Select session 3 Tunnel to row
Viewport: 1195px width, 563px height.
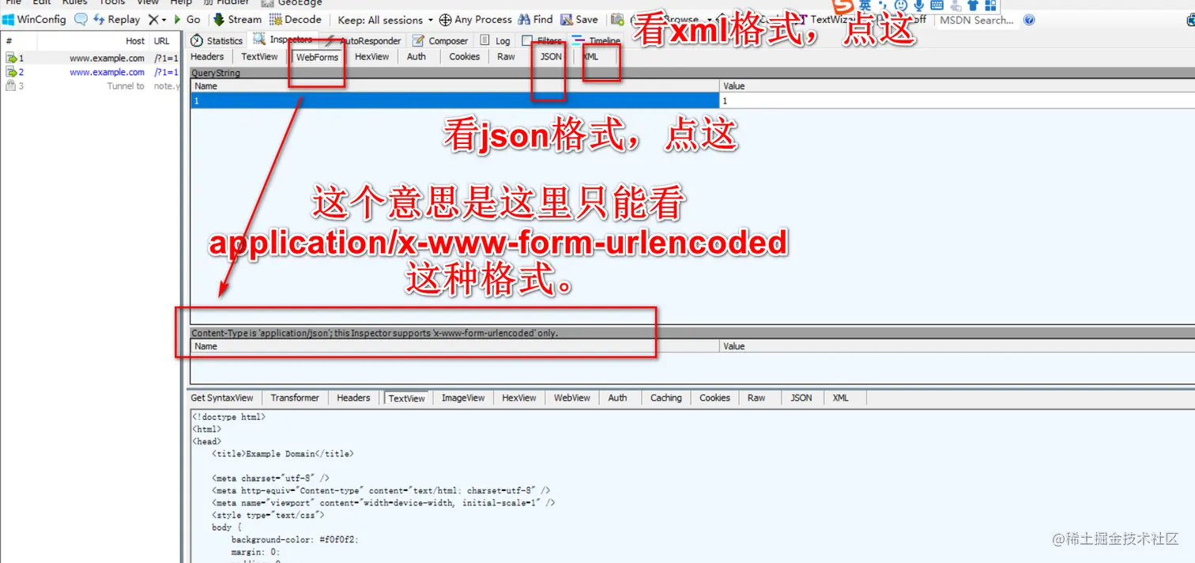pos(91,86)
